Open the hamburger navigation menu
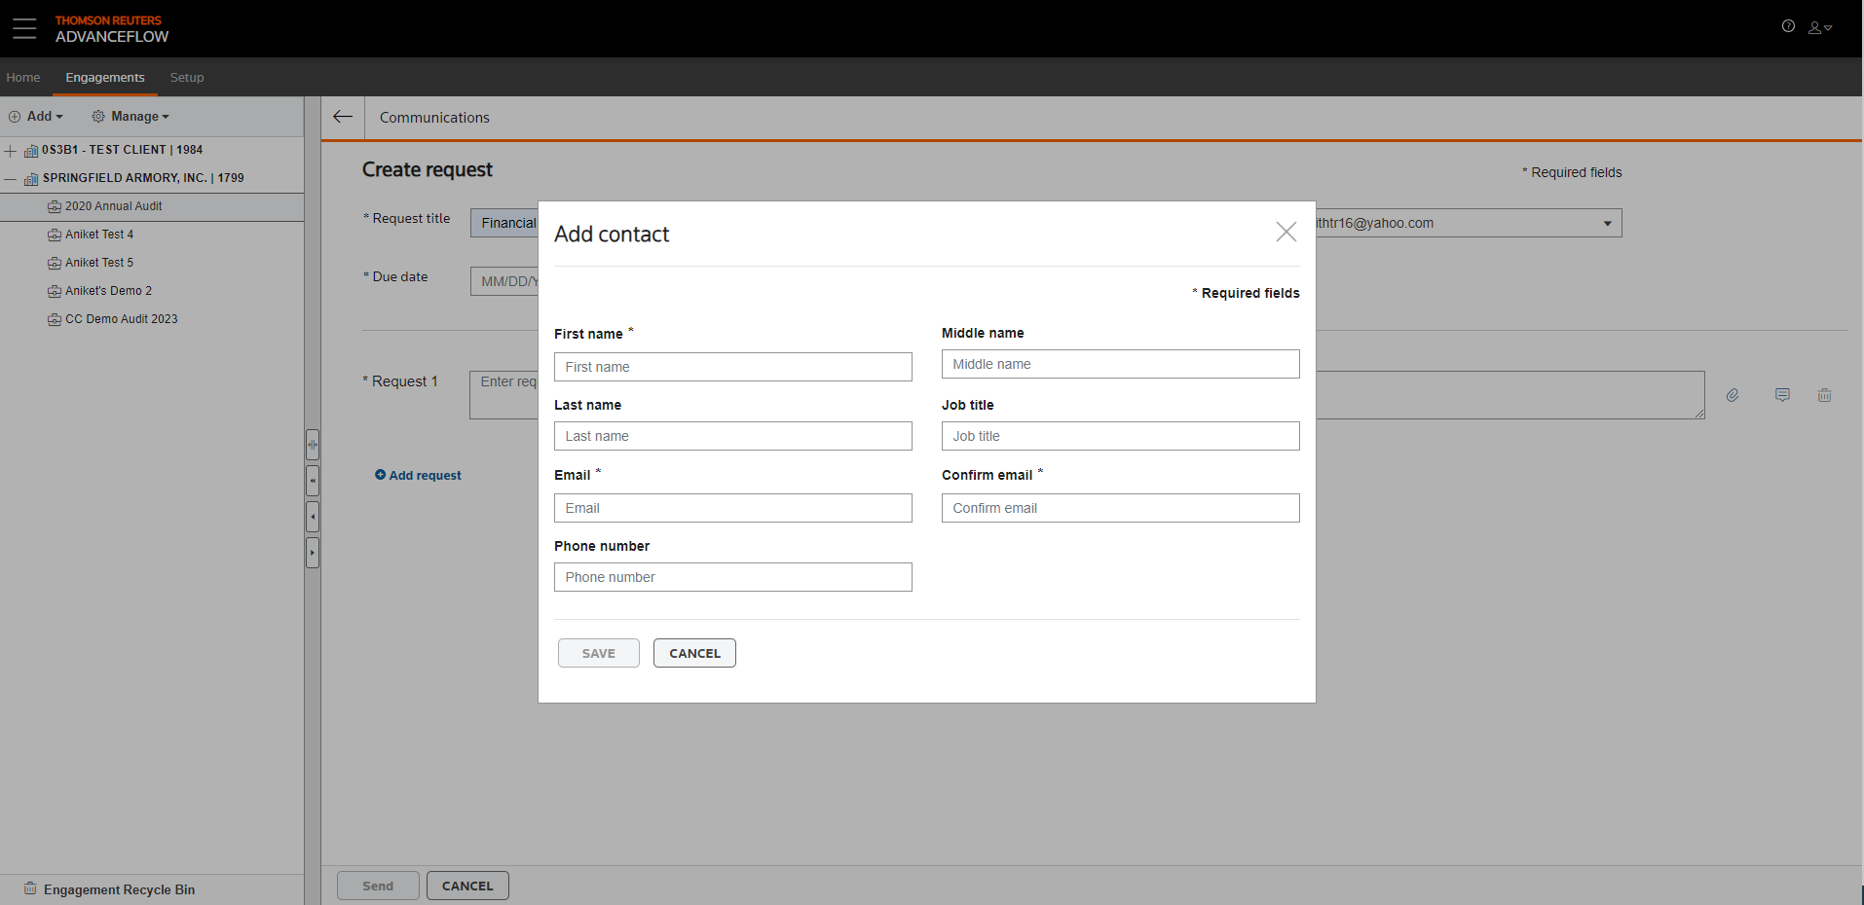The width and height of the screenshot is (1864, 905). (x=24, y=28)
